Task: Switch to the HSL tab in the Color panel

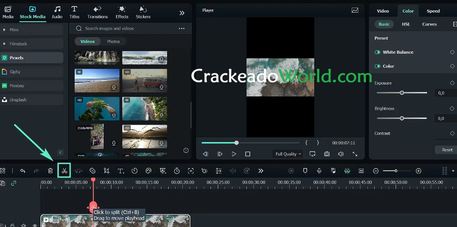Action: [x=406, y=24]
